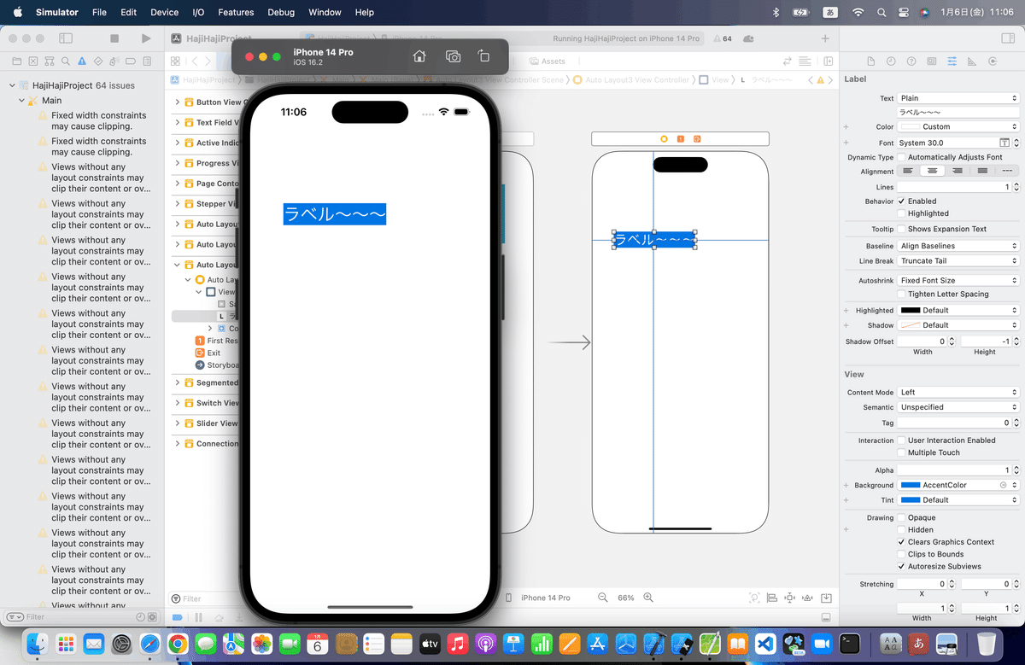
Task: Open the Connections inspector
Action: (992, 61)
